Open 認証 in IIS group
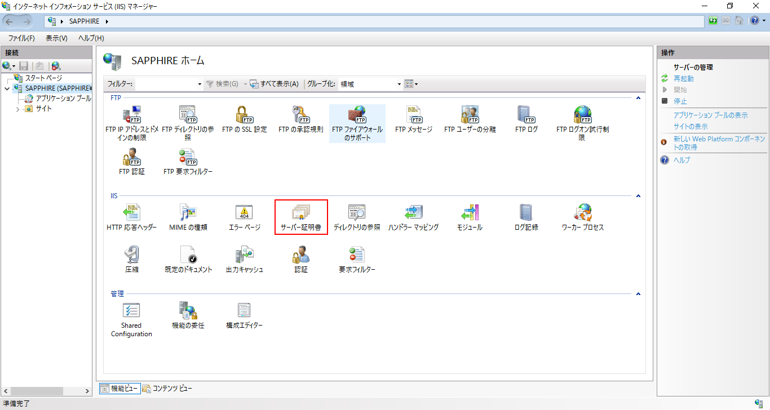 click(301, 260)
